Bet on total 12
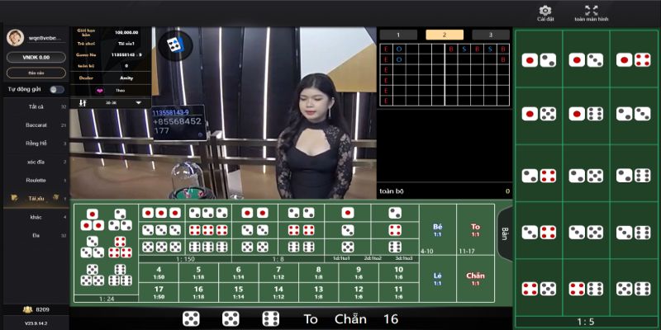Image resolution: width=661 pixels, height=330 pixels. pos(359,293)
